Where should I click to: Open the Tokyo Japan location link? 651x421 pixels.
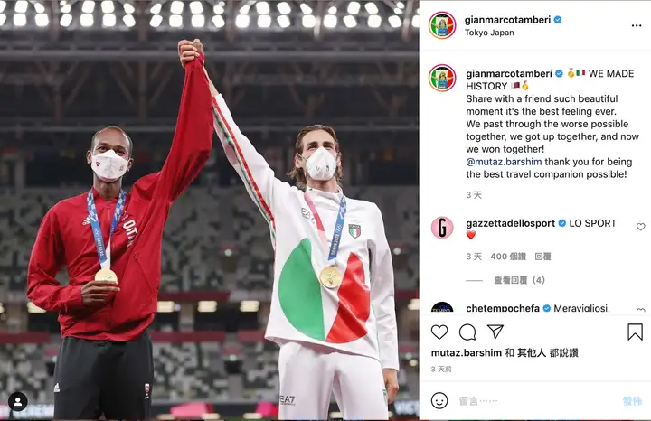coord(489,33)
